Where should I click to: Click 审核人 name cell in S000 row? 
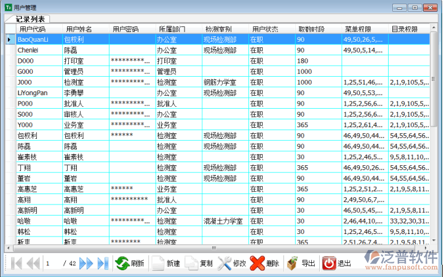[85, 114]
